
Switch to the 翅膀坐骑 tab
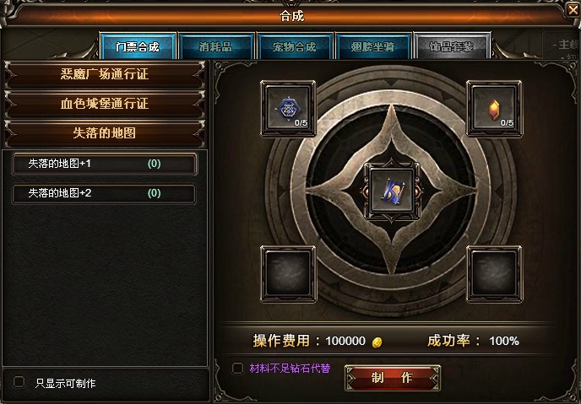point(373,46)
